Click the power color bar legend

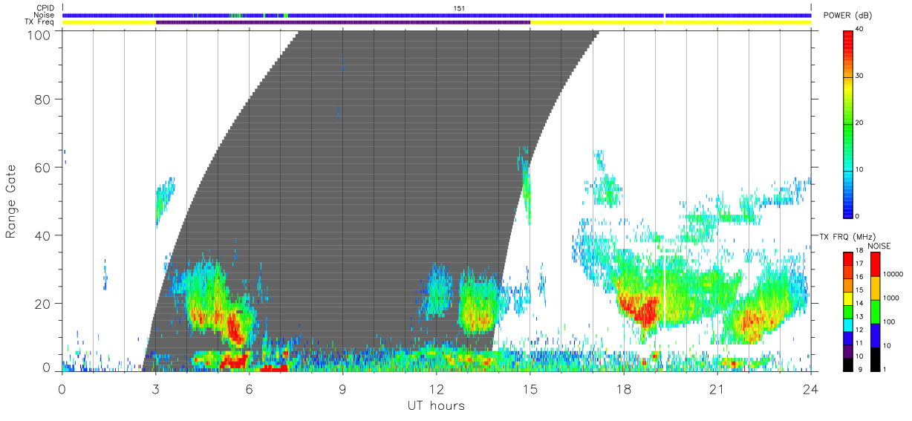coord(848,123)
